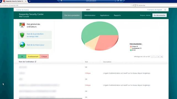Open a new browser tab
The height and width of the screenshot is (99, 177).
30,1
